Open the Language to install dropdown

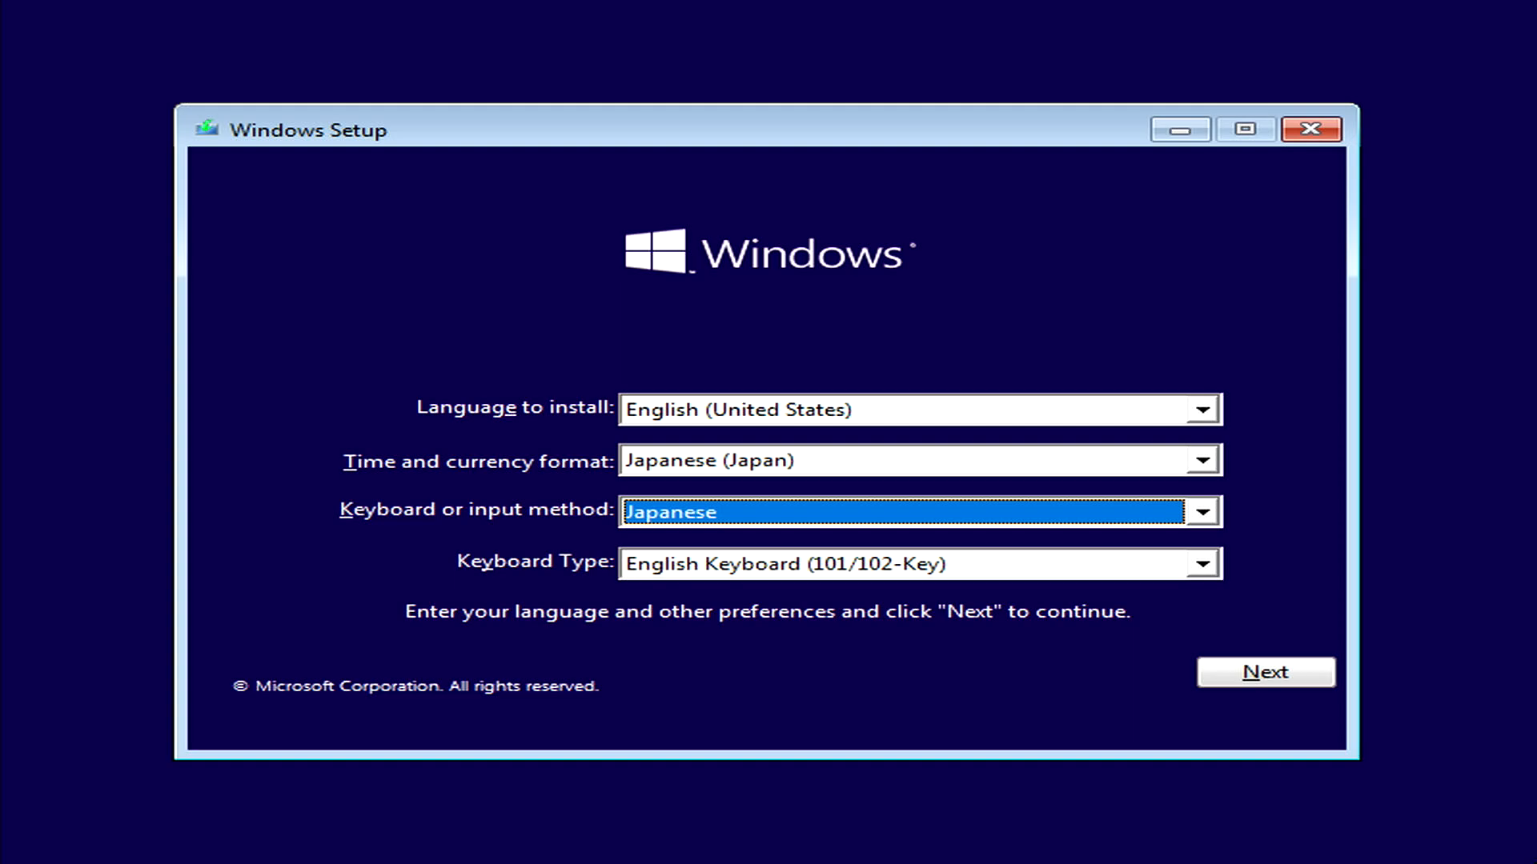pyautogui.click(x=920, y=410)
